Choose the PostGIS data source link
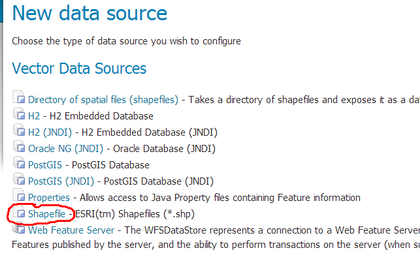This screenshot has width=420, height=261. (x=45, y=165)
